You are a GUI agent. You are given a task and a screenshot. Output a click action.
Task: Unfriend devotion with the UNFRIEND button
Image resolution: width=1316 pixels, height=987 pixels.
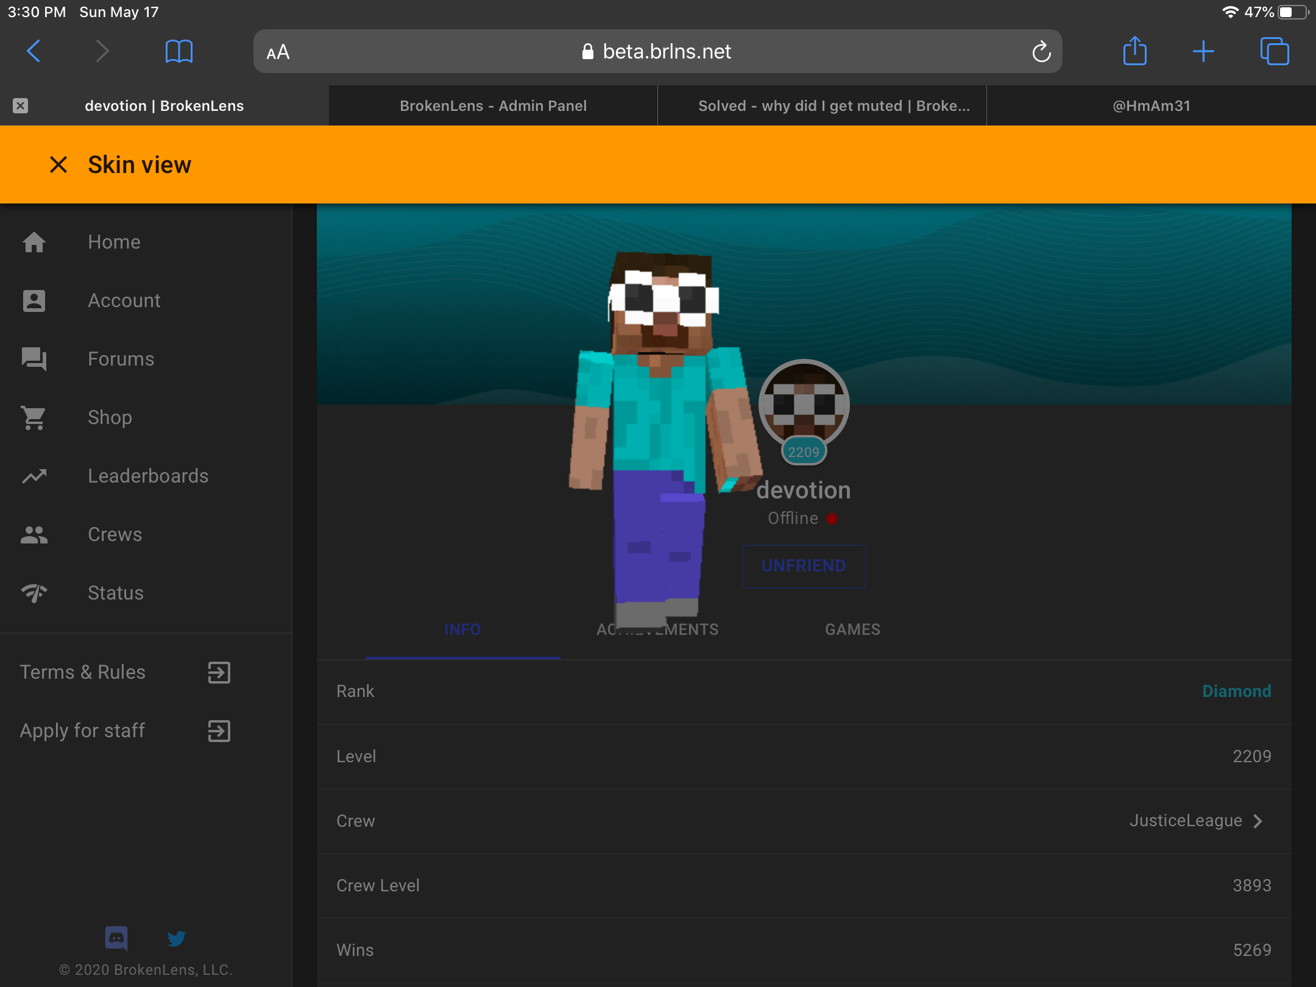point(804,566)
